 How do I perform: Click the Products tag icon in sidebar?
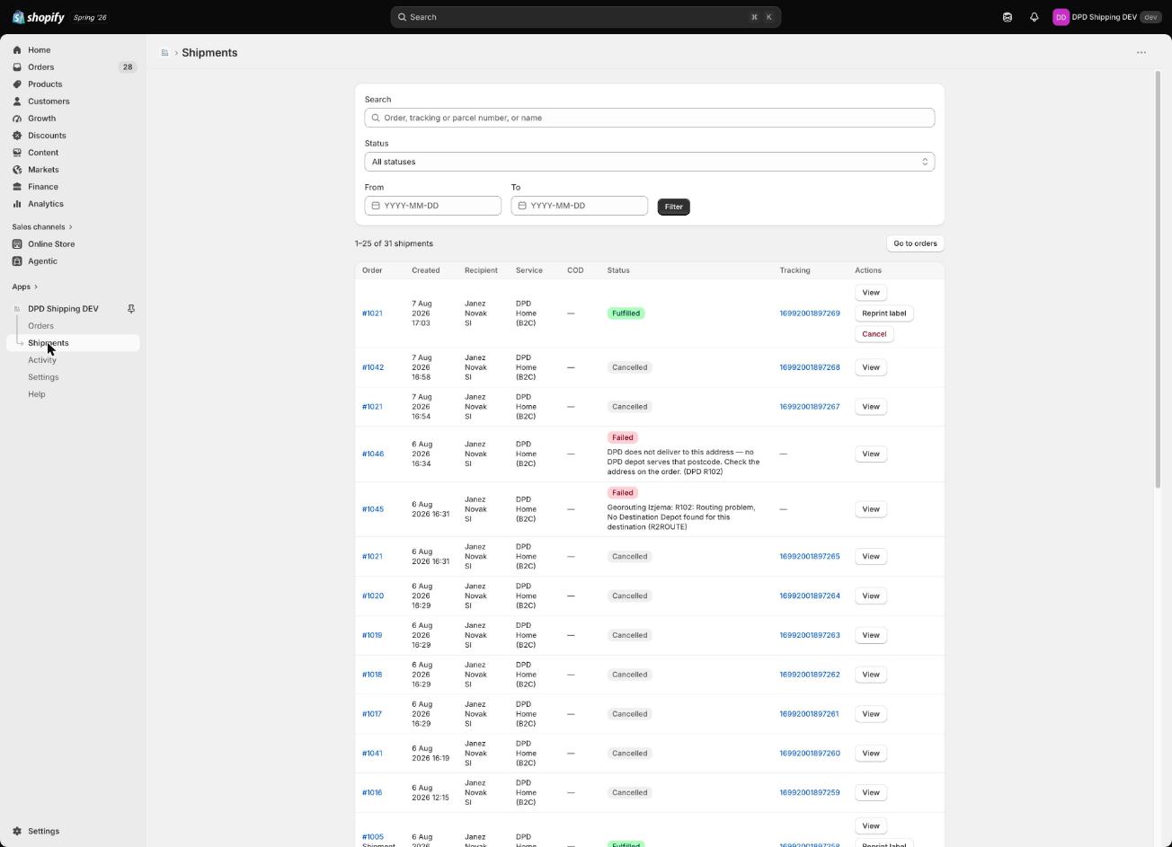[17, 84]
